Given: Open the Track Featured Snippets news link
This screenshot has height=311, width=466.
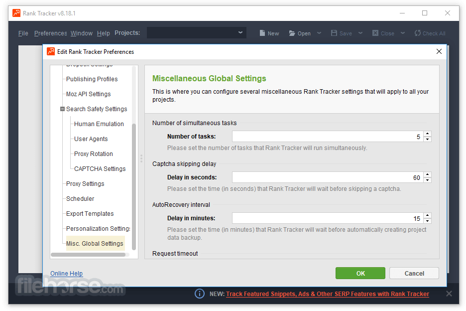Looking at the screenshot, I should [328, 294].
